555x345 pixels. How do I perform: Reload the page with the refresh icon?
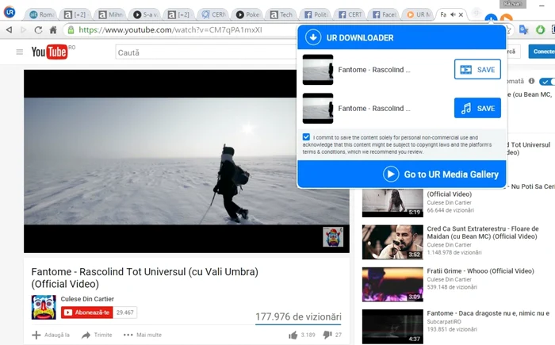pyautogui.click(x=38, y=30)
